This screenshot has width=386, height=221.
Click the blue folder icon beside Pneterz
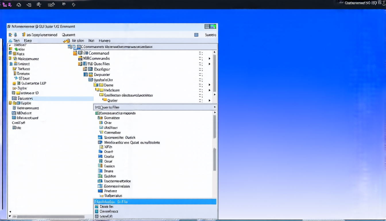click(100, 191)
